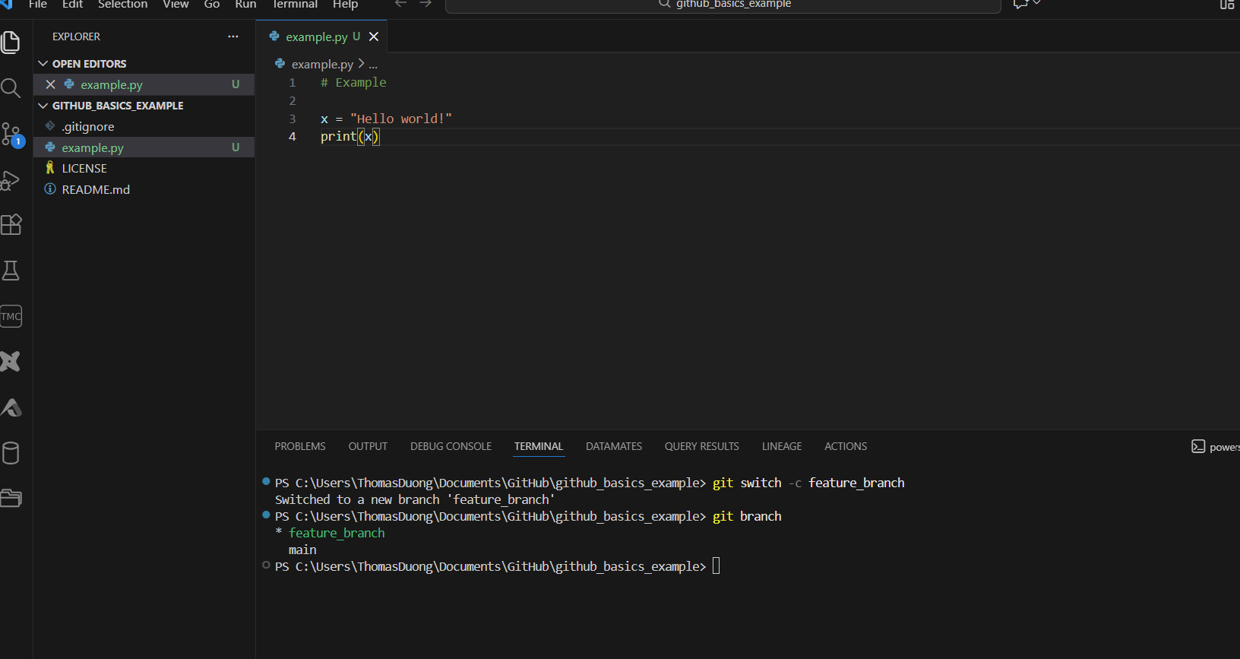Open Run and Debug view
Viewport: 1240px width, 659px height.
pyautogui.click(x=11, y=180)
